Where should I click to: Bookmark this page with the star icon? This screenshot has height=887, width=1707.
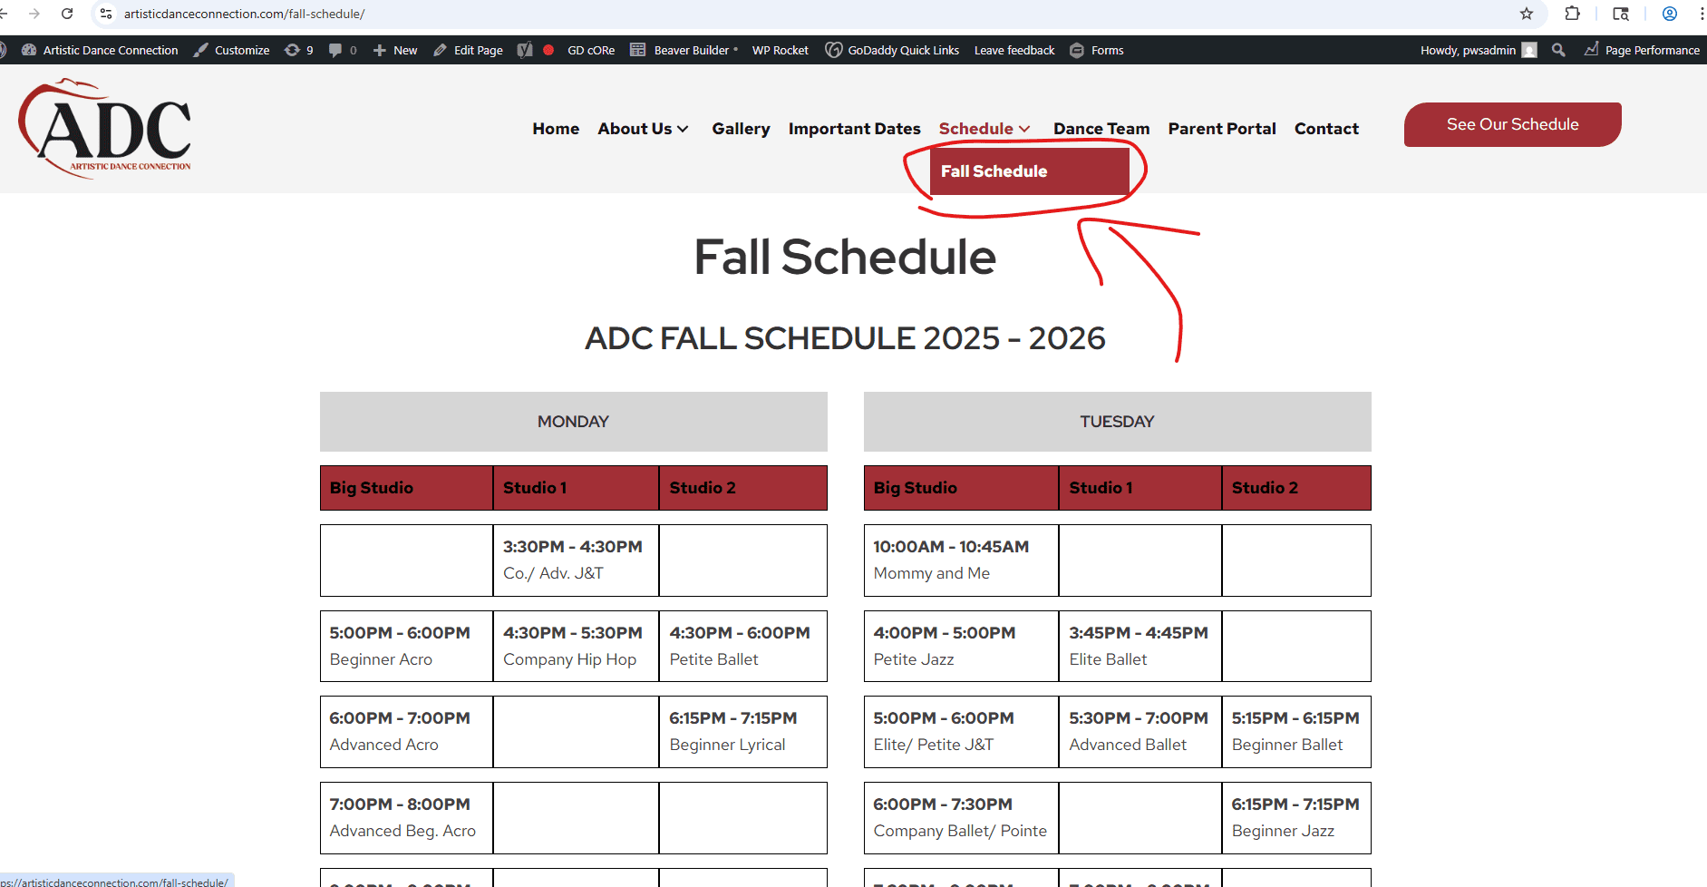click(1527, 14)
